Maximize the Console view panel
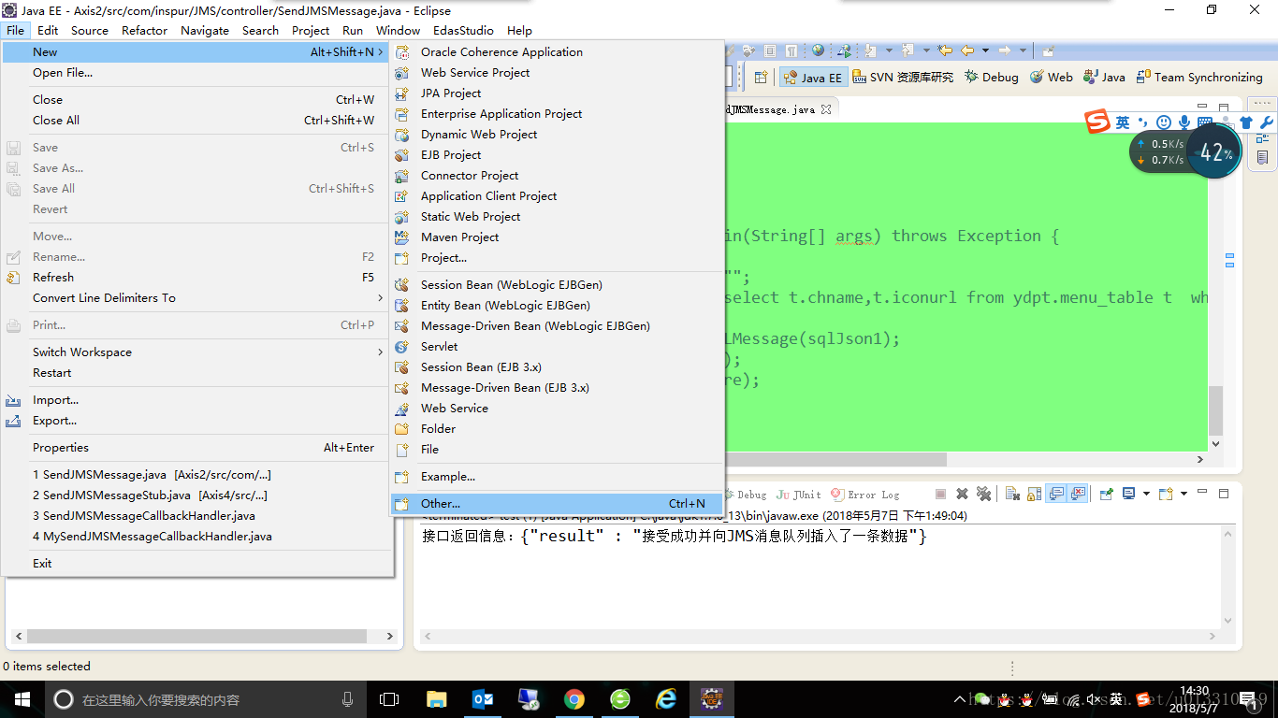1278x718 pixels. click(1224, 494)
